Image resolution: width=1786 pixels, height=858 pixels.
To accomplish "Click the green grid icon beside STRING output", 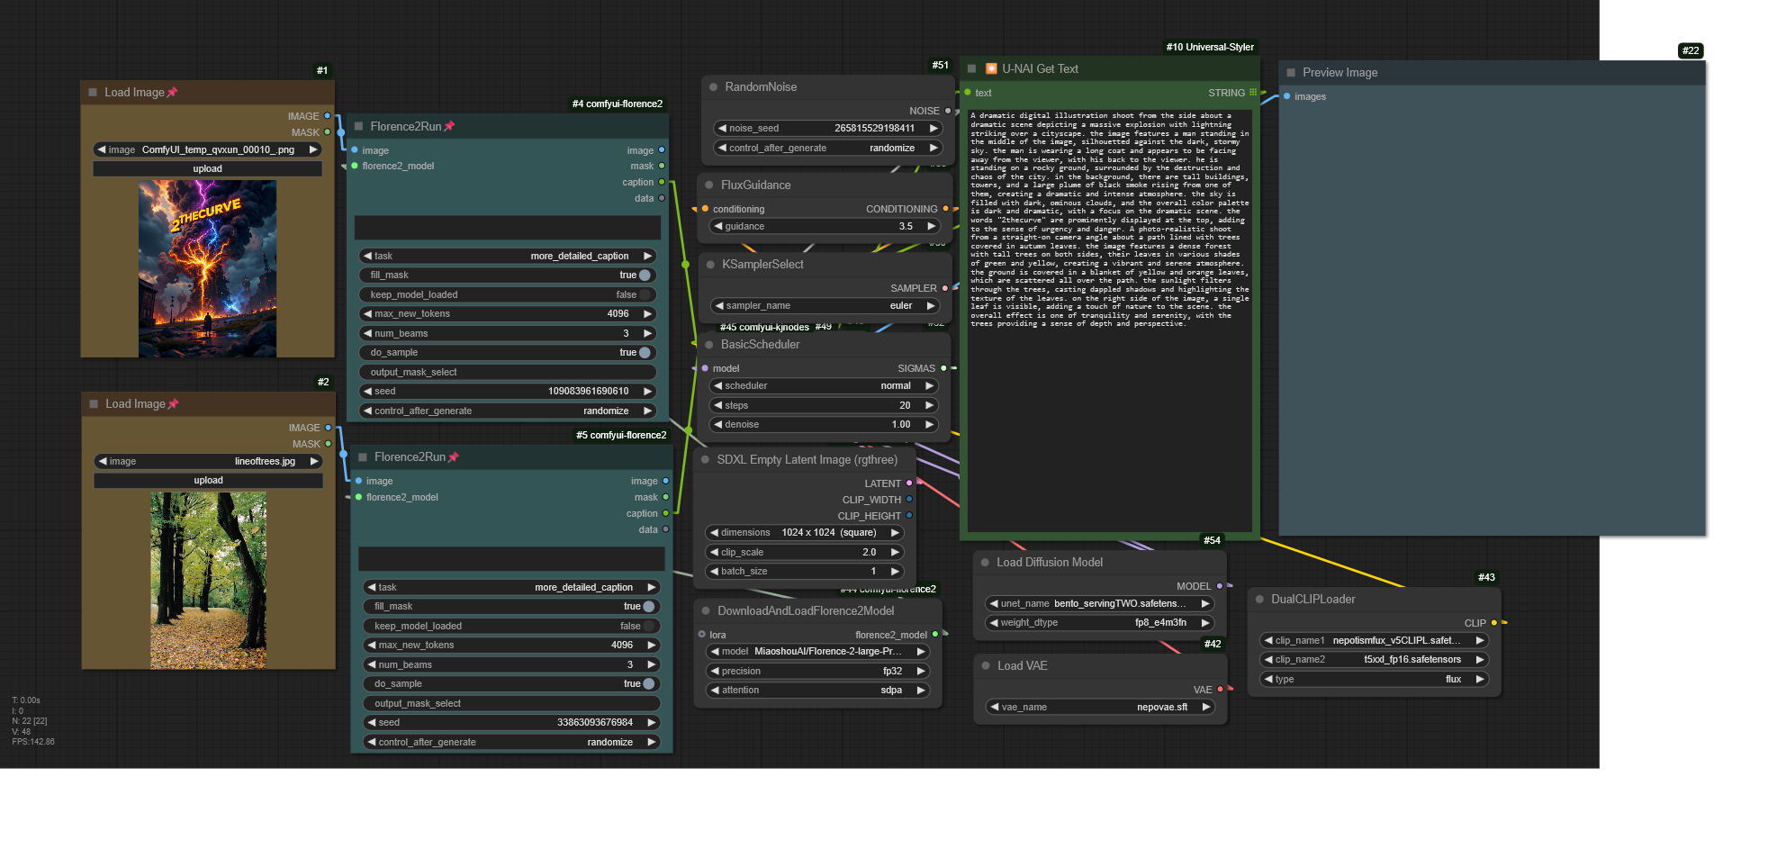I will (1253, 93).
